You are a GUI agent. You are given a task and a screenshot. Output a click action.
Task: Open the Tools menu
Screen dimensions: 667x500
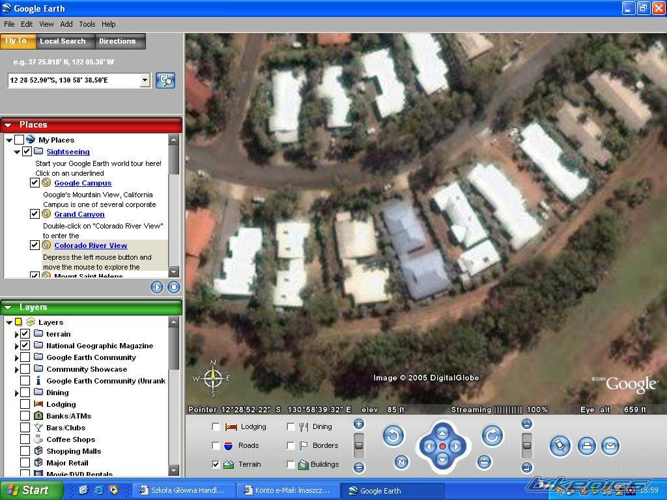87,24
